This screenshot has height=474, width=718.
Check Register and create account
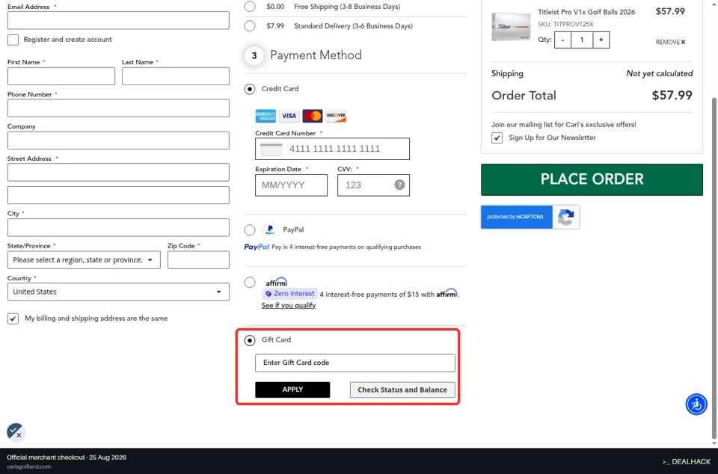pyautogui.click(x=13, y=40)
